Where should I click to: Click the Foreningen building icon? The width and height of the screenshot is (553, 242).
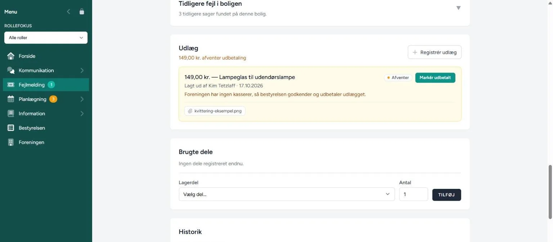[11, 142]
